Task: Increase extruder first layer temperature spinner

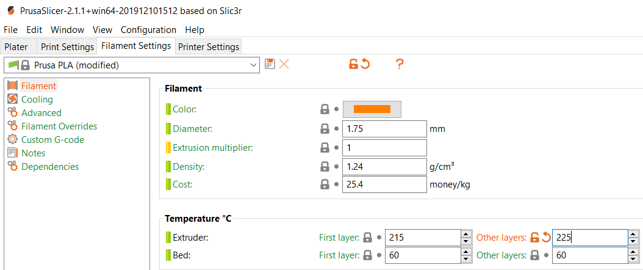Action: coord(465,233)
